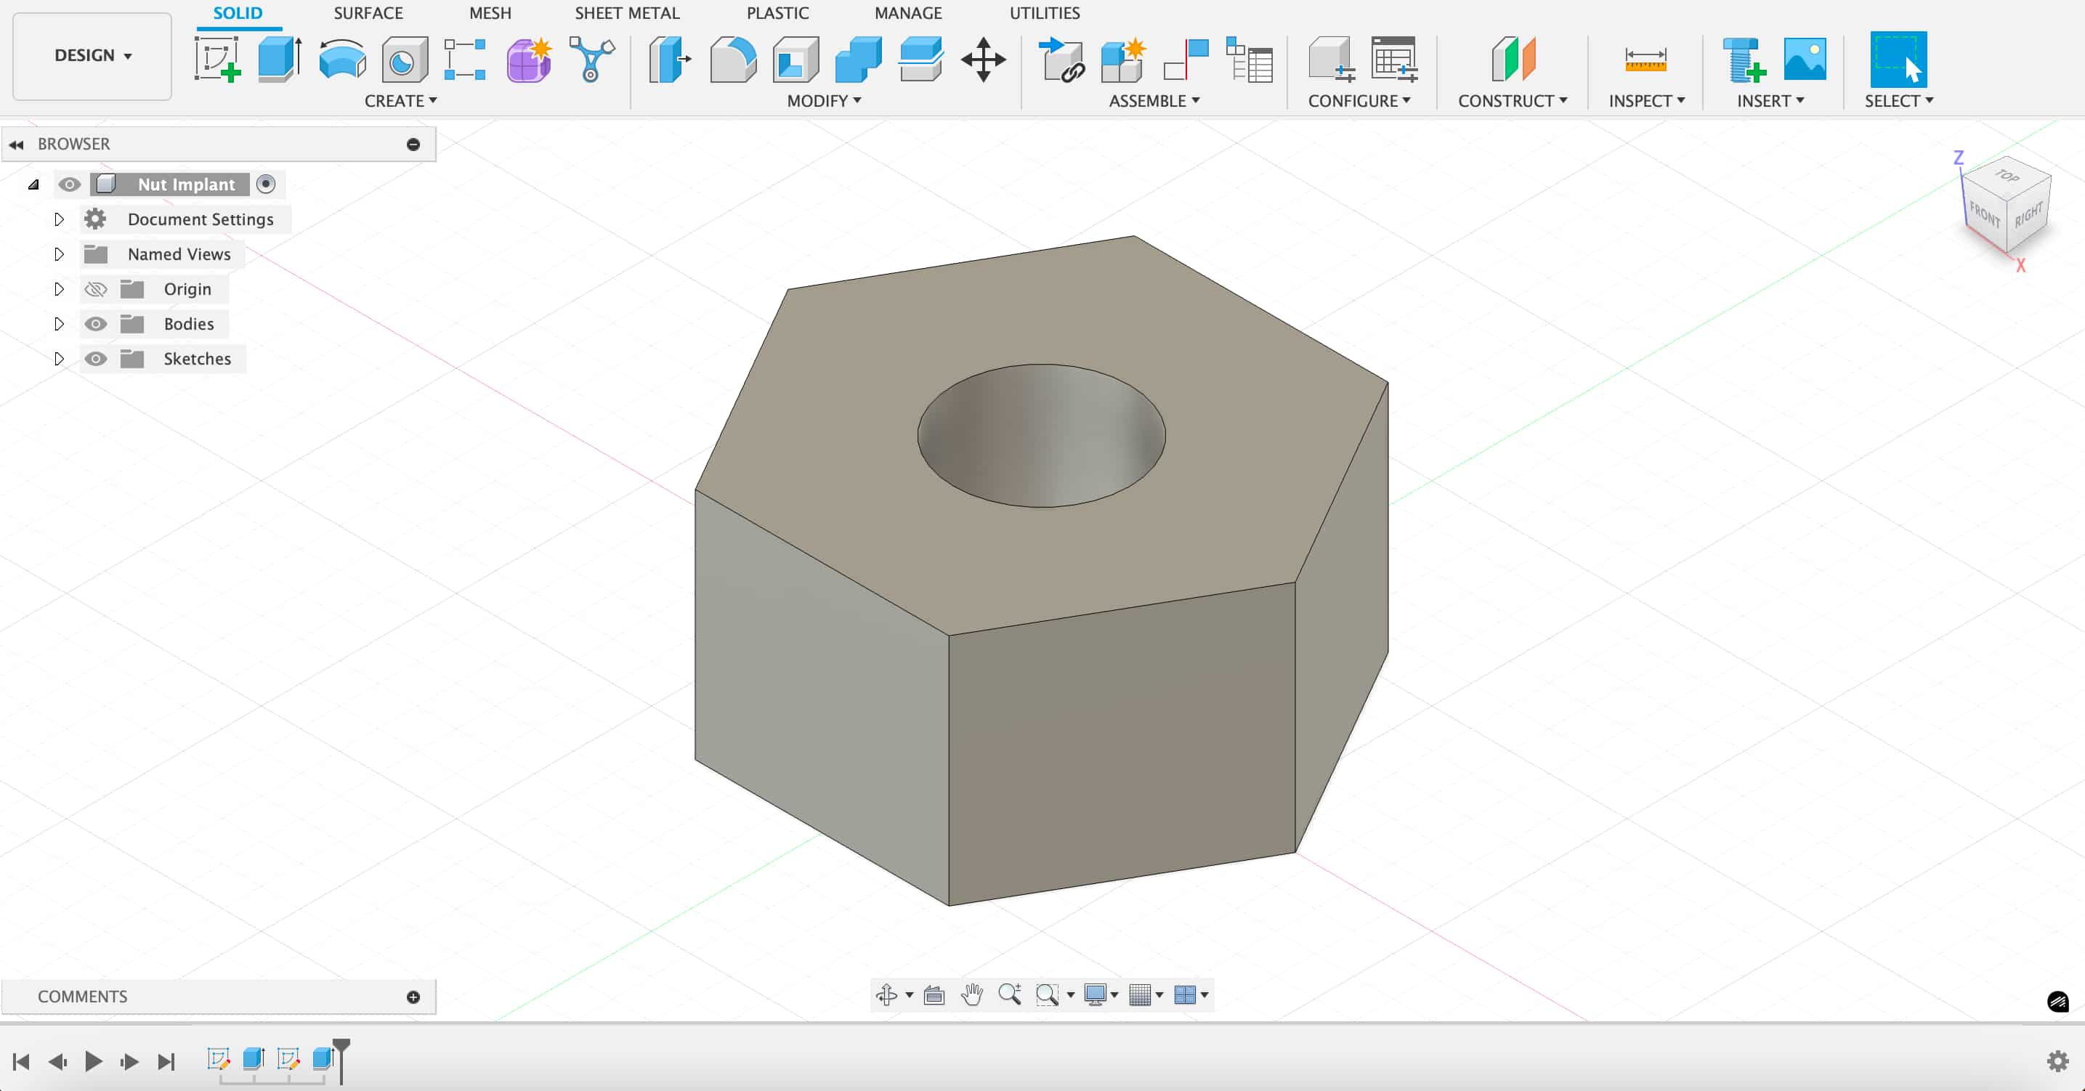Click the Fillet tool in Modify
This screenshot has height=1091, width=2085.
click(x=732, y=59)
